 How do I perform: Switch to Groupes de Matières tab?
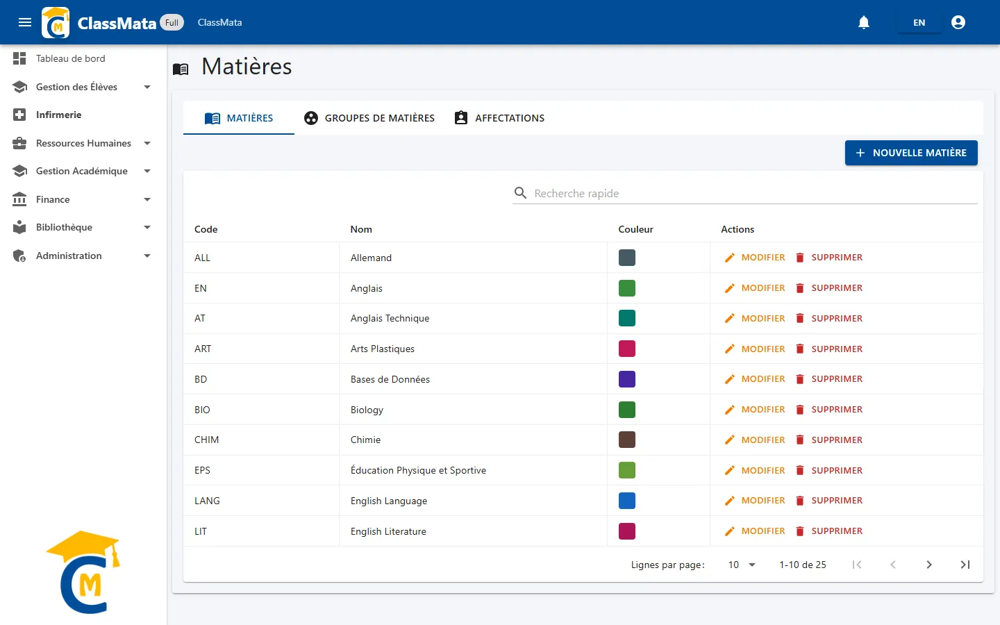[369, 118]
